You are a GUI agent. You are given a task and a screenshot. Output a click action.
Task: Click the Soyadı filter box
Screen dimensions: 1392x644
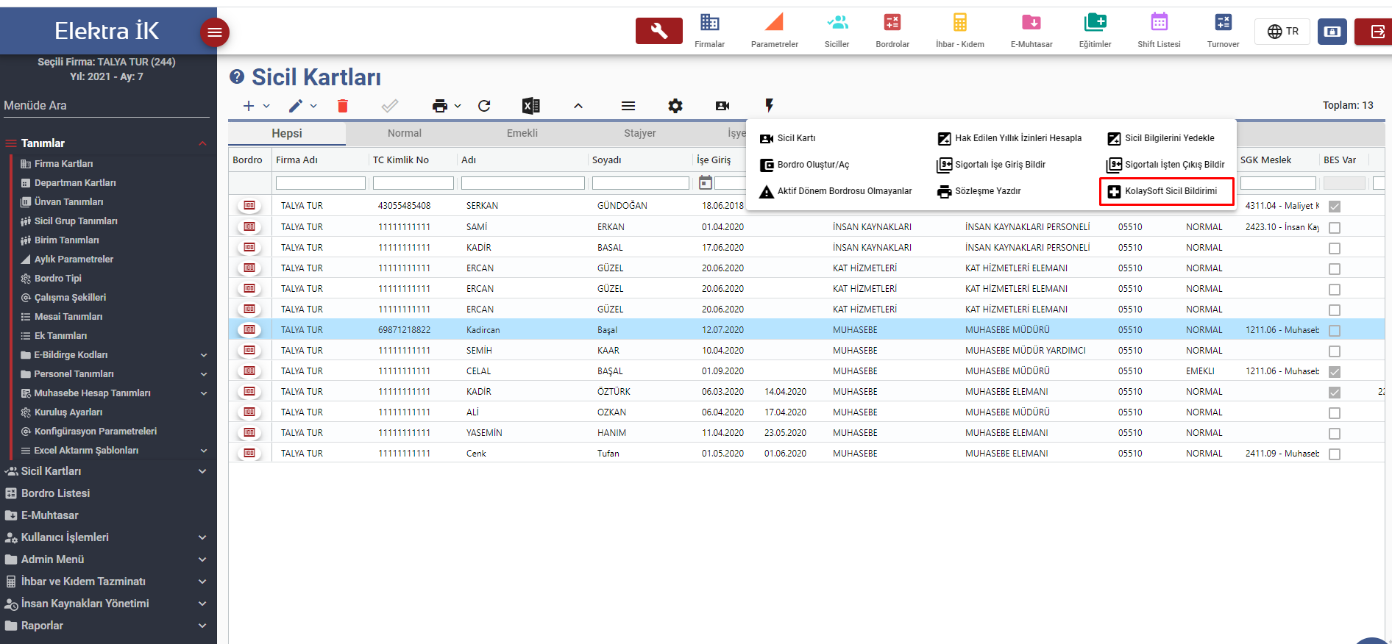pos(641,183)
